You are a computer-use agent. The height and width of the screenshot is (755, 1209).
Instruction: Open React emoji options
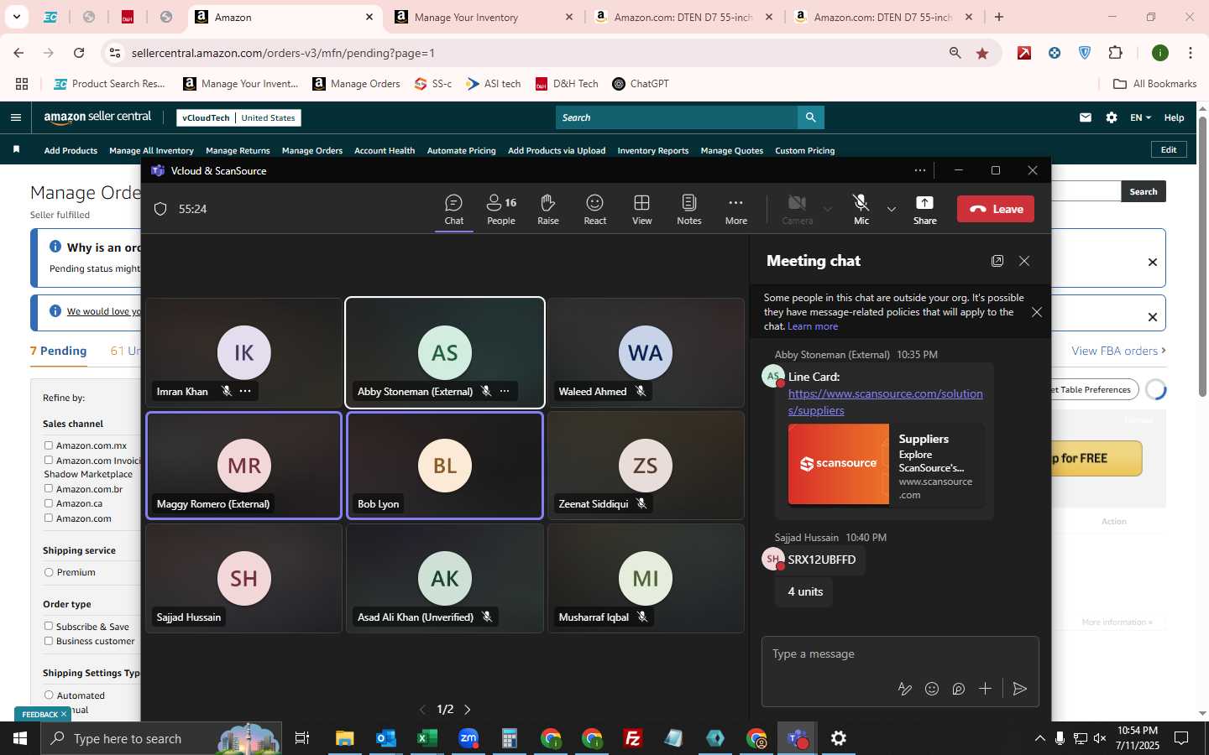pyautogui.click(x=595, y=210)
